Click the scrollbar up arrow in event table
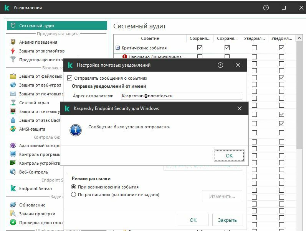 [x=299, y=38]
